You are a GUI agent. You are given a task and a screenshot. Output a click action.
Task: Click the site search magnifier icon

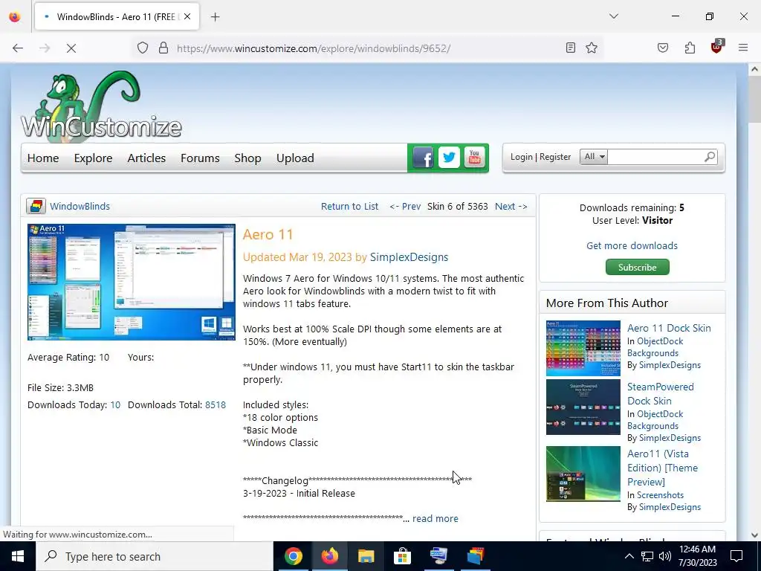click(x=710, y=157)
